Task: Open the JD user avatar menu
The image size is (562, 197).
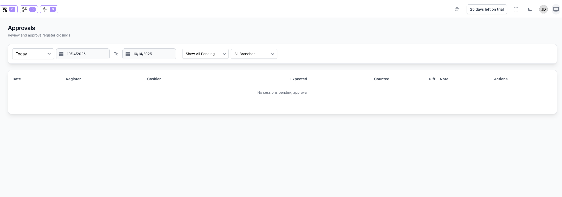Action: click(543, 9)
